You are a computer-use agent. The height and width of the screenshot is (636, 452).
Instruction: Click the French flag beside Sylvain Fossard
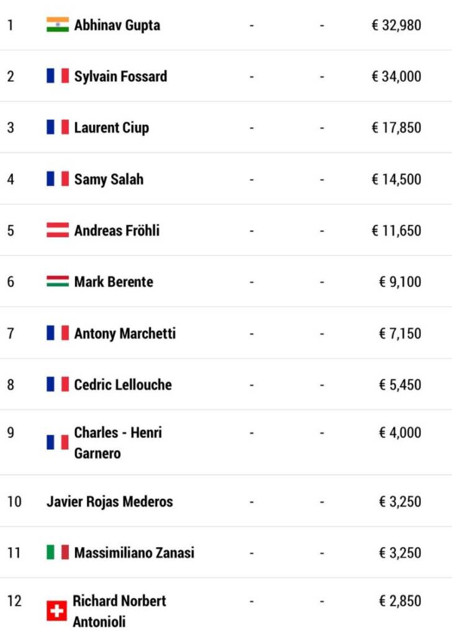58,76
